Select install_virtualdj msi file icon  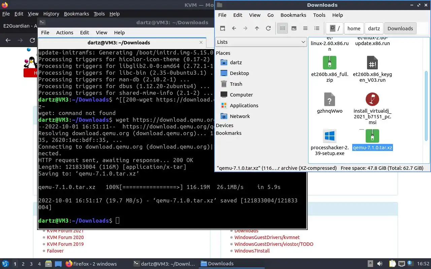(372, 100)
